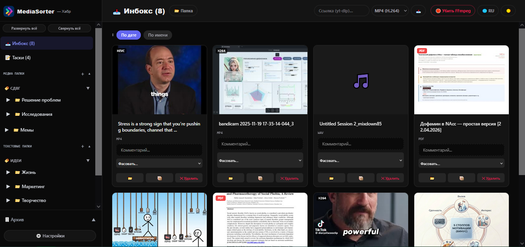Open Фасовать dropdown on Дофамин card
Viewport: 525px width, 247px height.
tap(461, 164)
